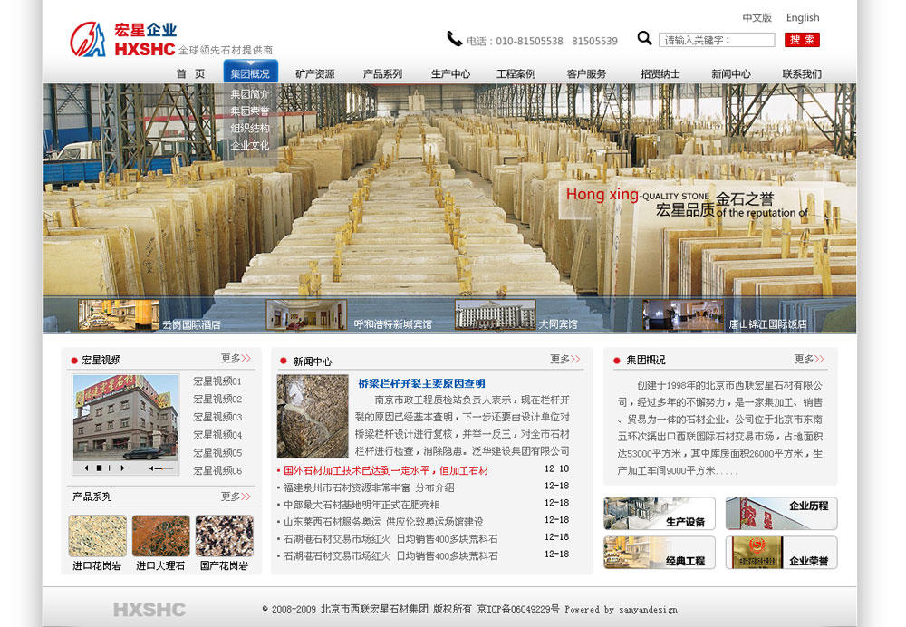Viewport: 906px width, 627px height.
Task: Expand 更多 in the 宏星视频 section
Action: click(x=236, y=359)
